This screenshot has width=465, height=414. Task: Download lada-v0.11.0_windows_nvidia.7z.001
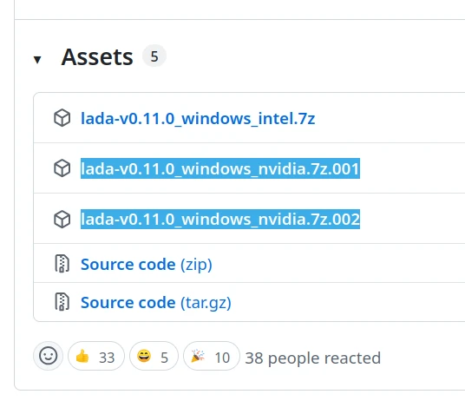click(x=220, y=168)
